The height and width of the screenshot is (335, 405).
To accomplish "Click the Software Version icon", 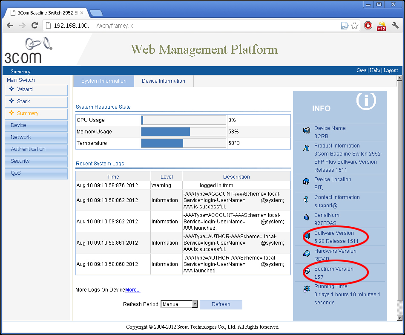I will tap(307, 235).
